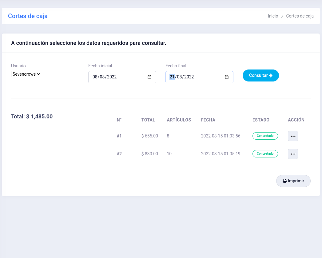322x258 pixels.
Task: Open the Fecha final calendar picker icon
Action: [227, 77]
